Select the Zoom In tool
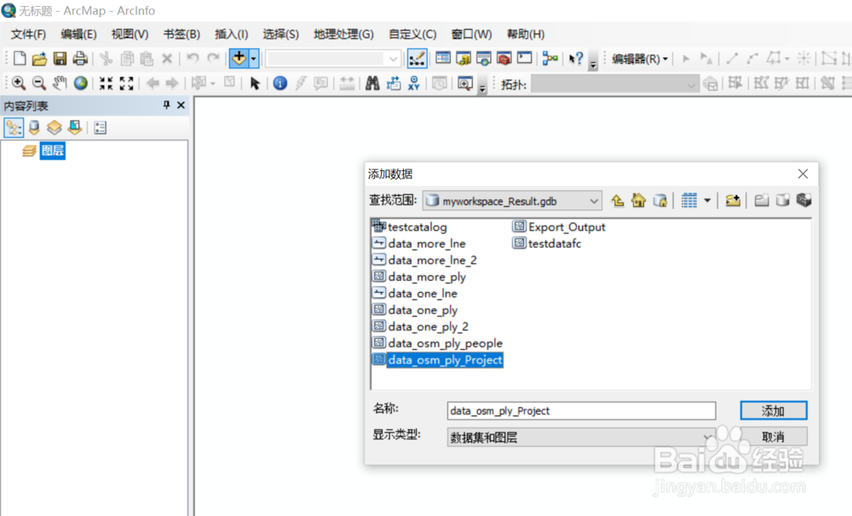852x516 pixels. click(x=19, y=83)
